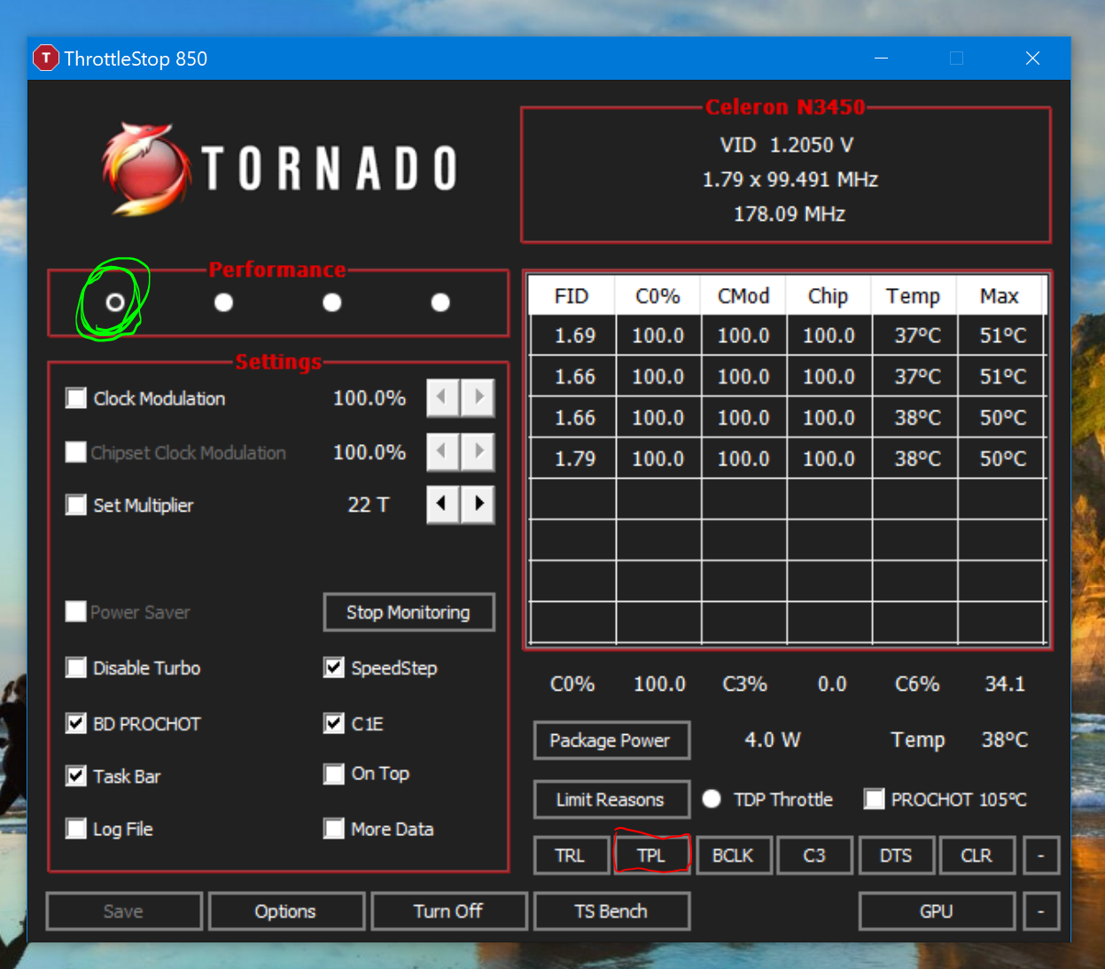Click the Celeron N3450 processor label
This screenshot has height=969, width=1105.
click(x=785, y=106)
